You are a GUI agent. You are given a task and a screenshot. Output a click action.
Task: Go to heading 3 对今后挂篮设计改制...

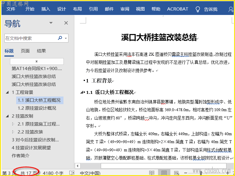pyautogui.click(x=35, y=140)
